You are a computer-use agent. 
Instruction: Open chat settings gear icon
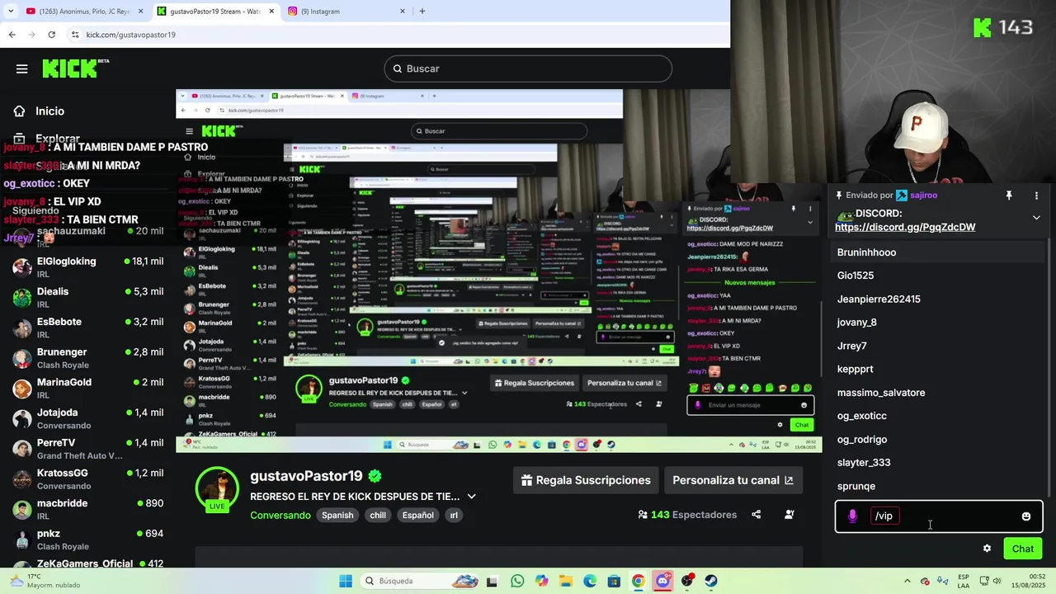(x=987, y=549)
